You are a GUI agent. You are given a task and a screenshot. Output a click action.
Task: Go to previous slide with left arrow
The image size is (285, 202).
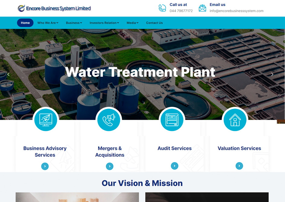[8, 74]
